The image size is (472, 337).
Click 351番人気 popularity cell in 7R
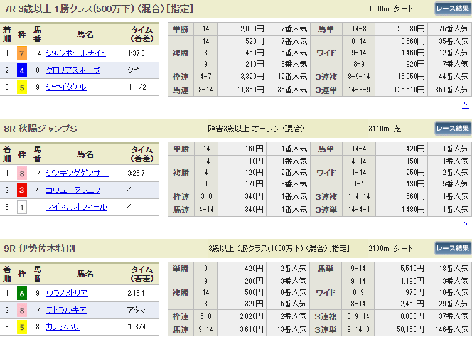point(451,90)
